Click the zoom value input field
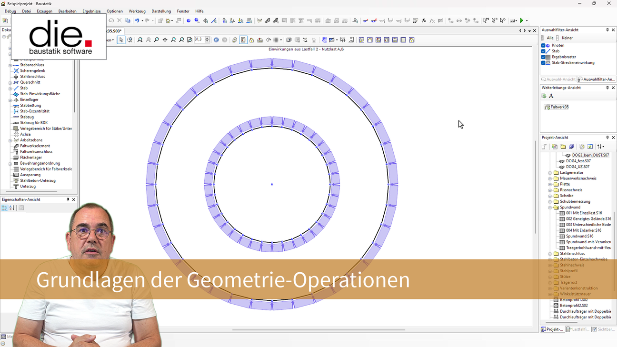The height and width of the screenshot is (347, 617). click(199, 40)
